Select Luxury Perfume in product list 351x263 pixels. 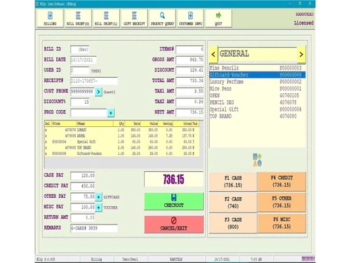(258, 82)
